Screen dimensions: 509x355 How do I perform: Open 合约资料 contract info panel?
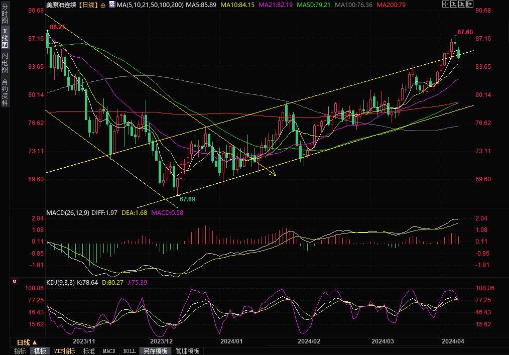(5, 92)
